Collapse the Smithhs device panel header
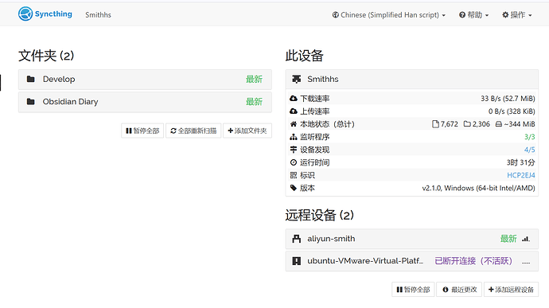 click(412, 80)
